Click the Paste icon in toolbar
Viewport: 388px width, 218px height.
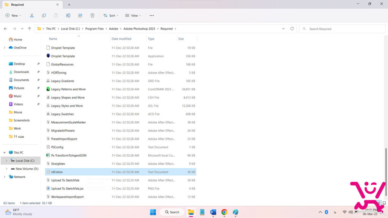coord(56,16)
